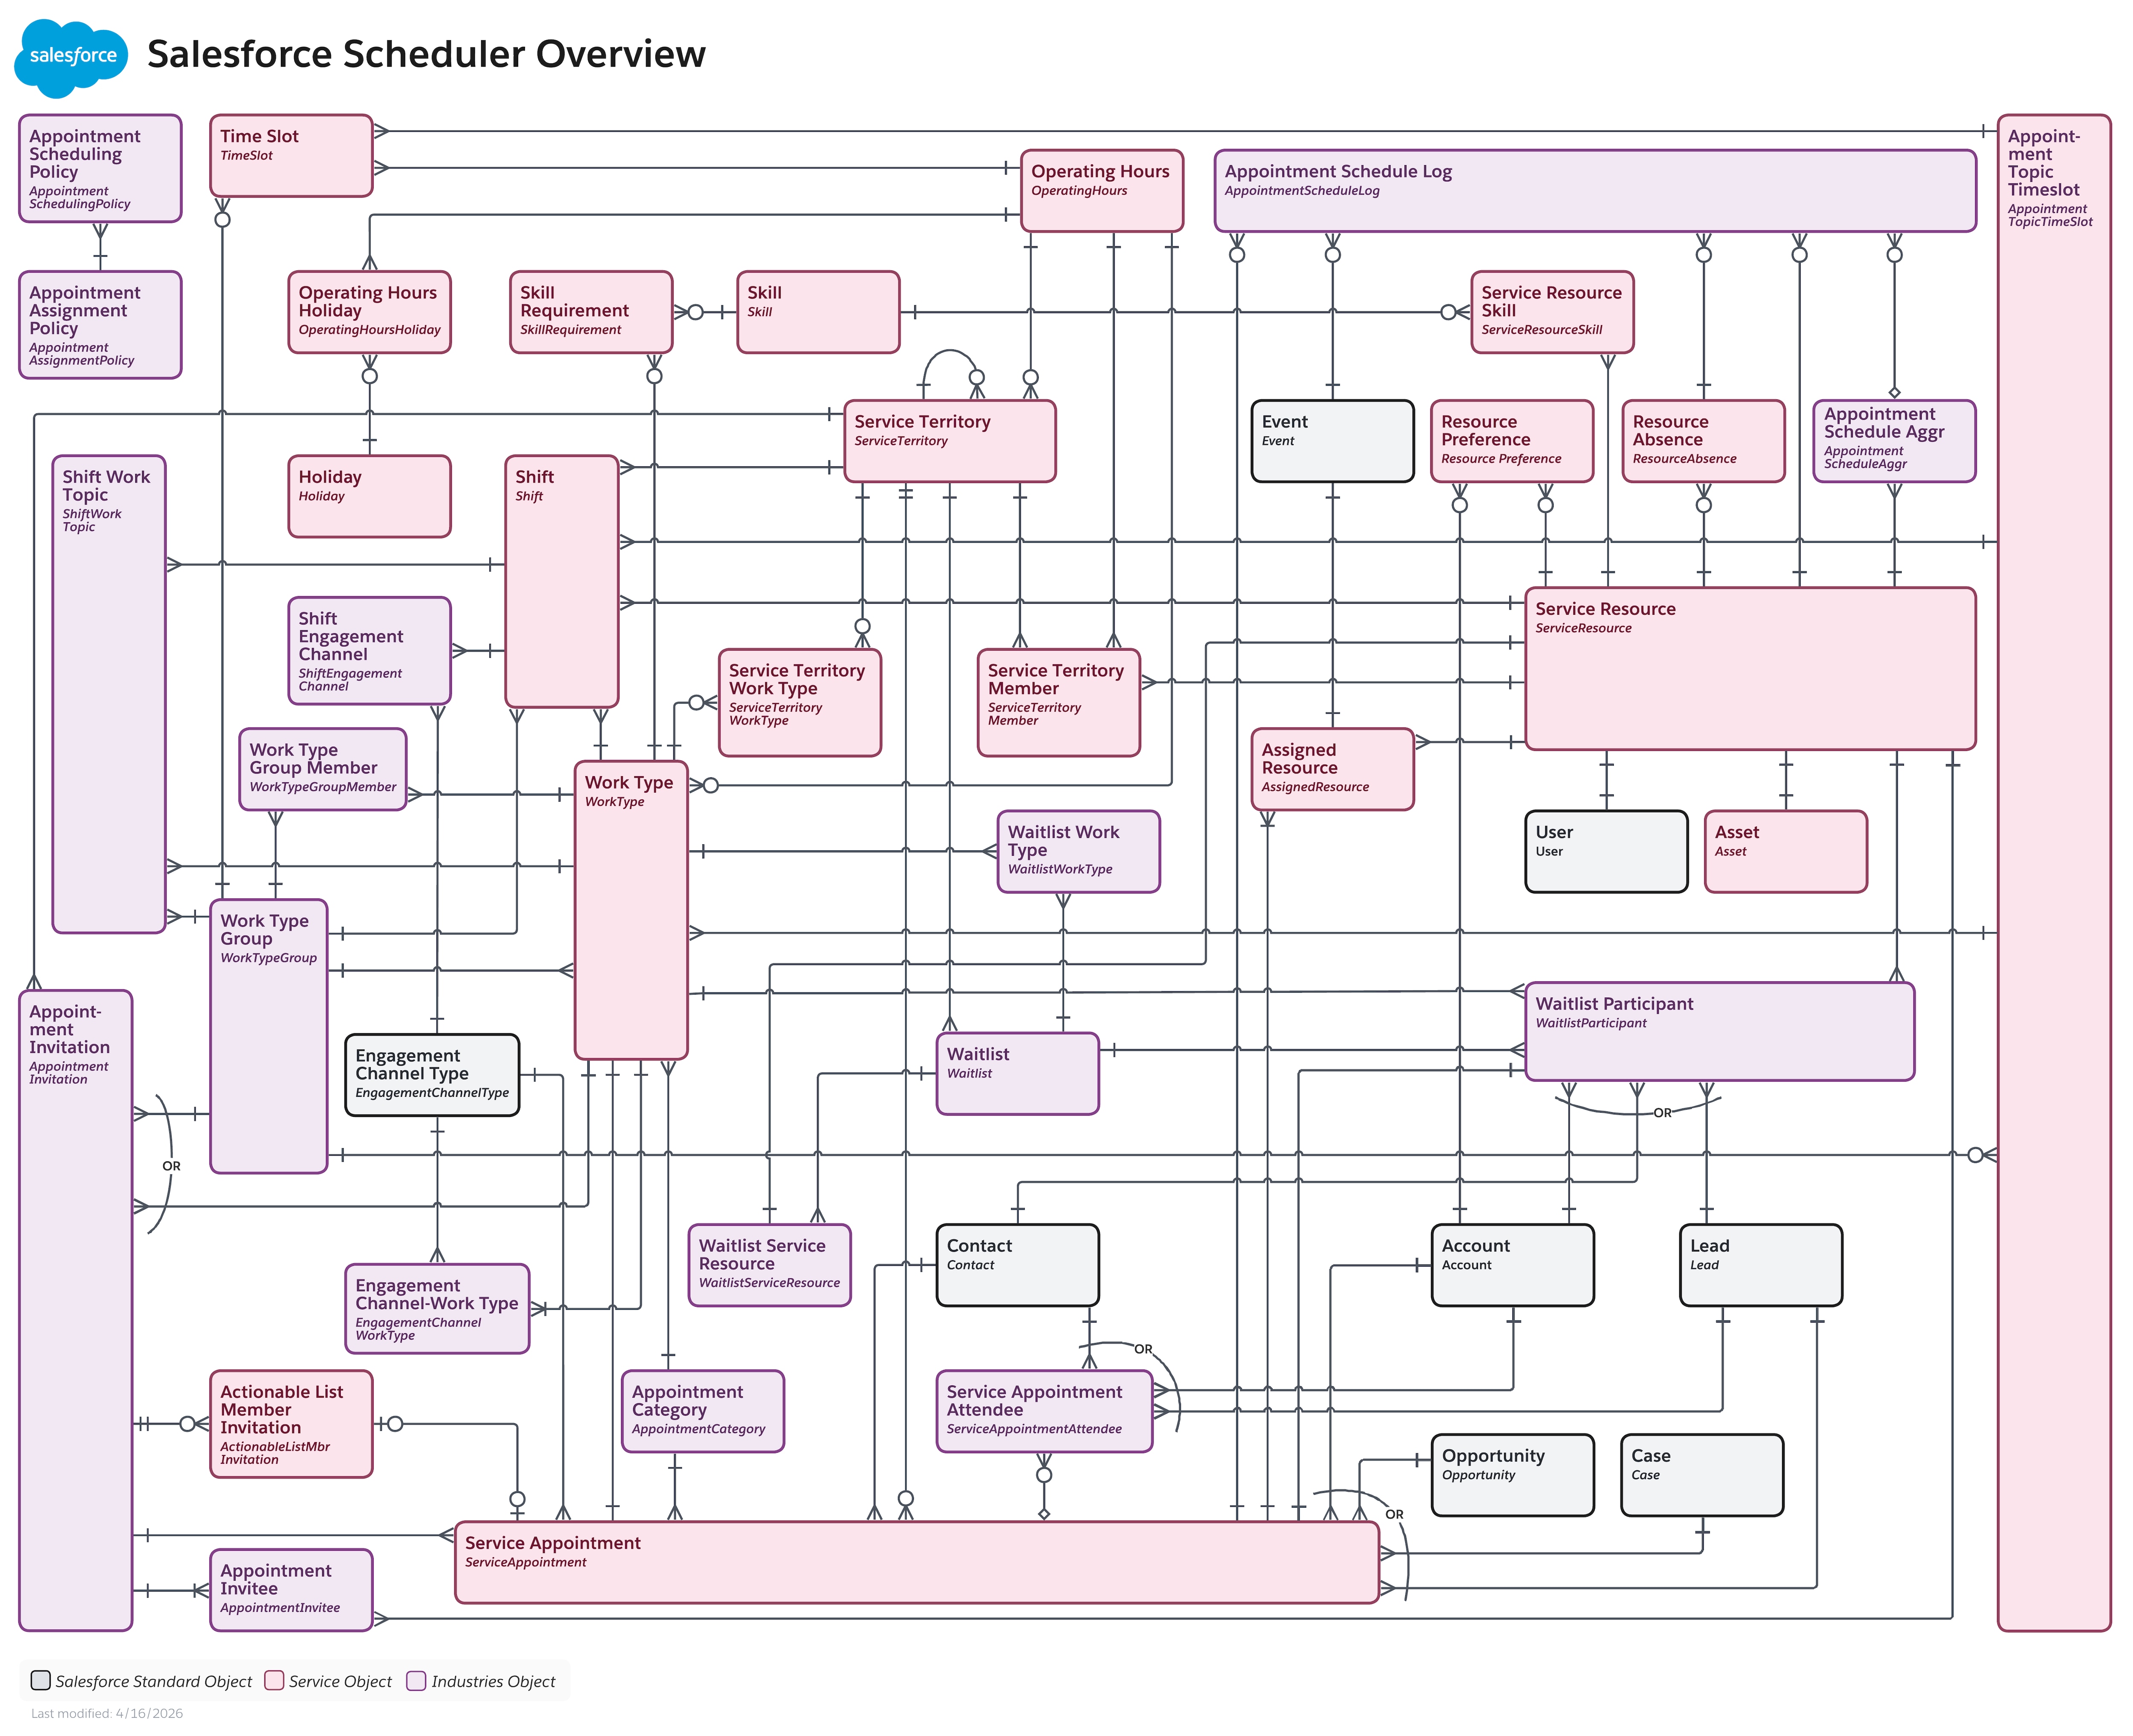The height and width of the screenshot is (1736, 2133).
Task: Click the Skill entity box
Action: 818,312
